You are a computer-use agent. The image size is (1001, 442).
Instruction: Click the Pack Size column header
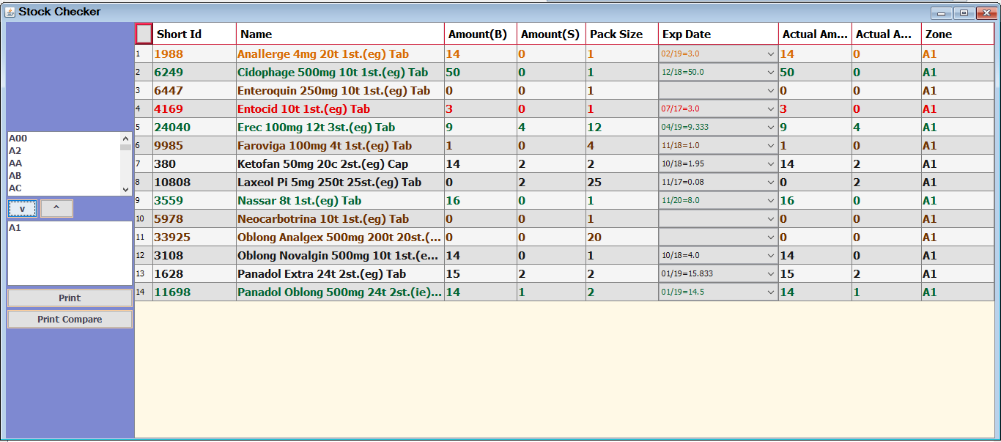tap(622, 34)
